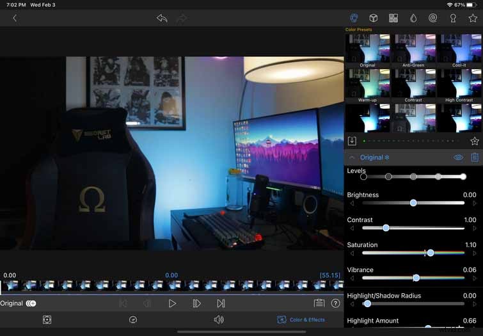Jump to the clip start

coord(123,303)
